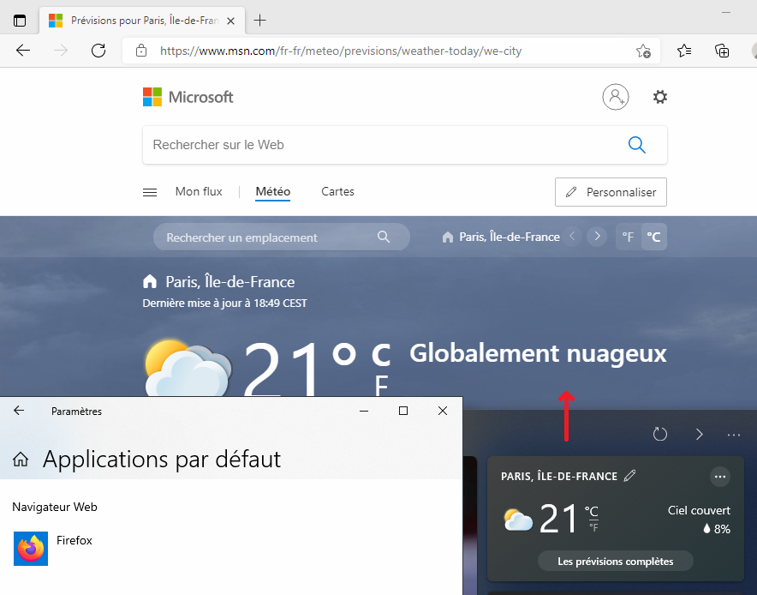Switch to the Cartes tab
Screen dimensions: 757x595
337,191
